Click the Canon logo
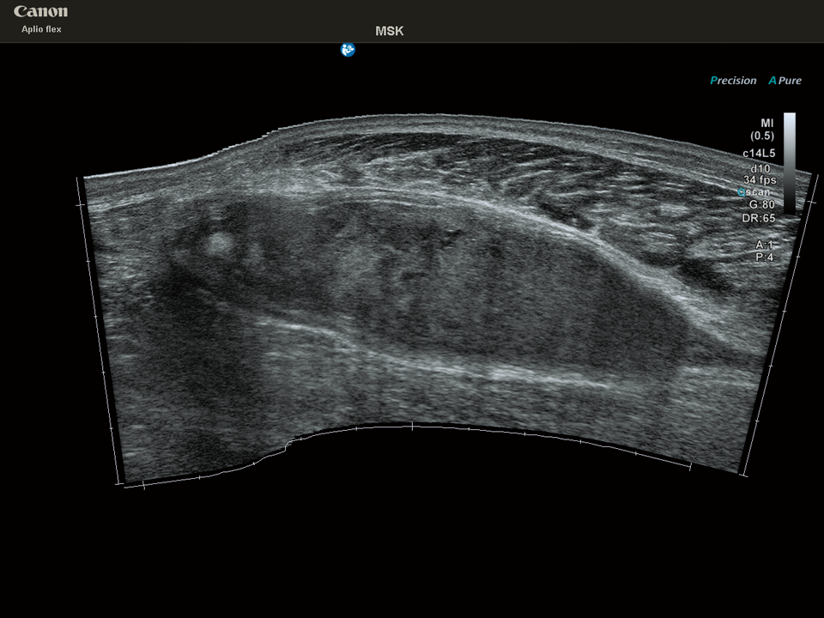 tap(40, 12)
